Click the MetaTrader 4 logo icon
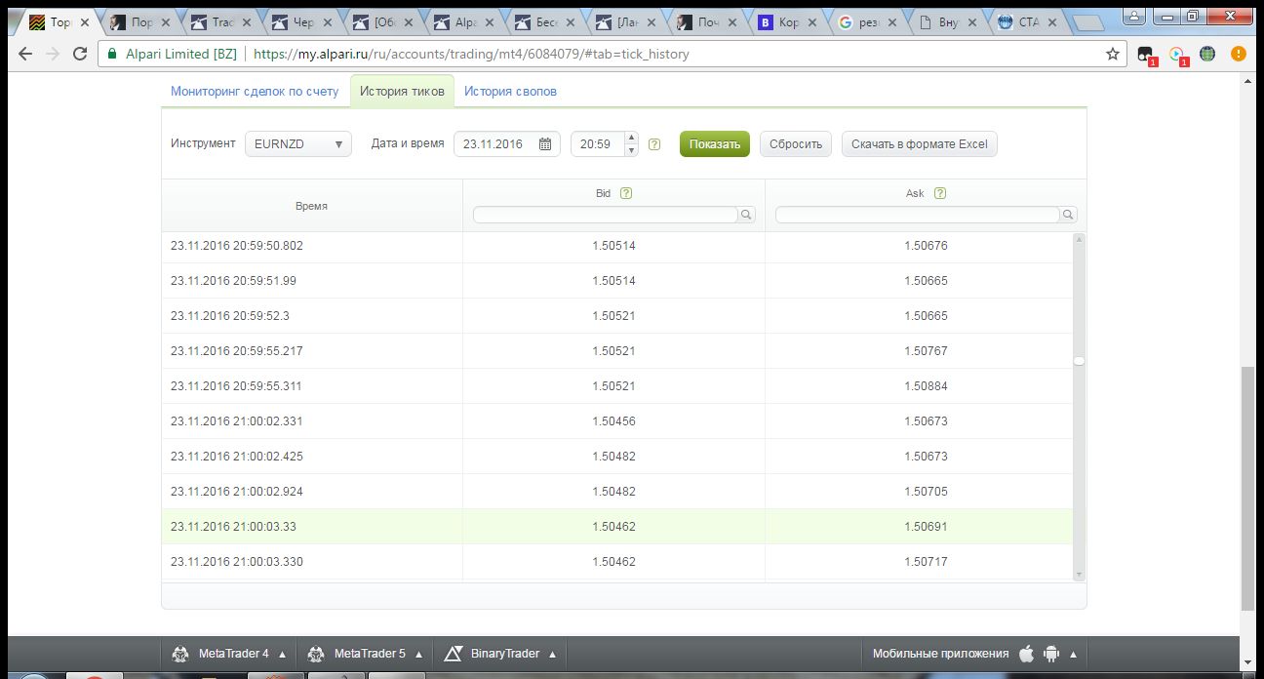This screenshot has width=1264, height=679. coord(179,654)
